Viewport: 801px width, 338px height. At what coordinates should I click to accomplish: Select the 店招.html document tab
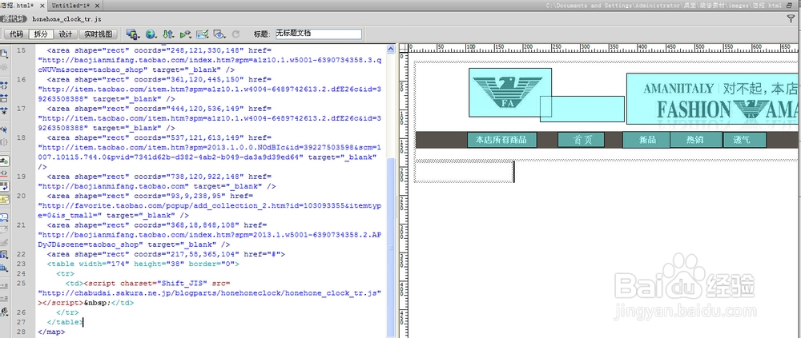point(17,5)
